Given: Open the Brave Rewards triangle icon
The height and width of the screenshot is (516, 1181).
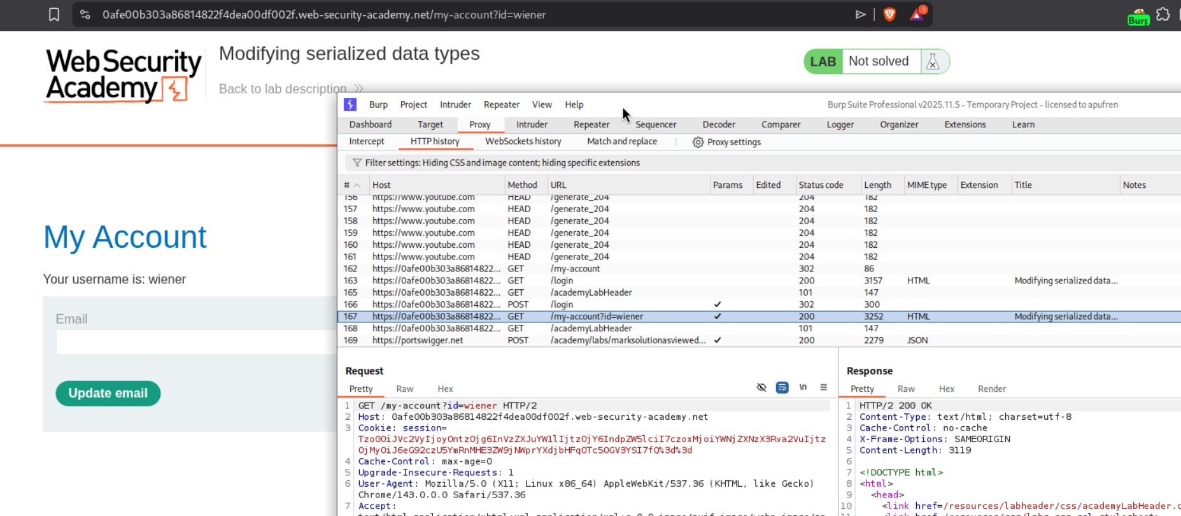Looking at the screenshot, I should (917, 14).
